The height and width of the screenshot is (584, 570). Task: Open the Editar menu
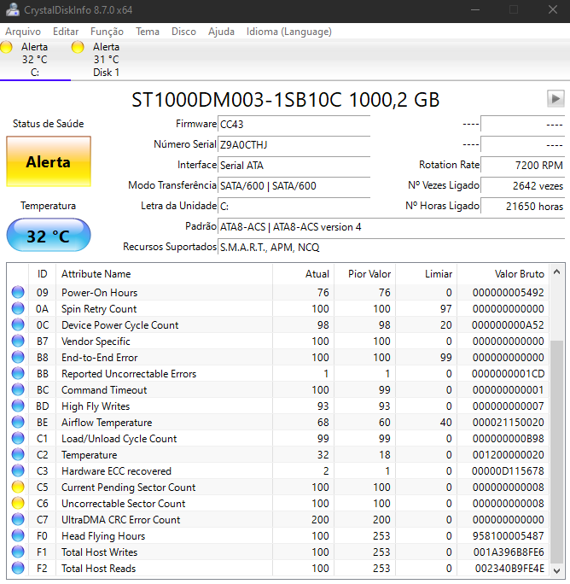(66, 32)
